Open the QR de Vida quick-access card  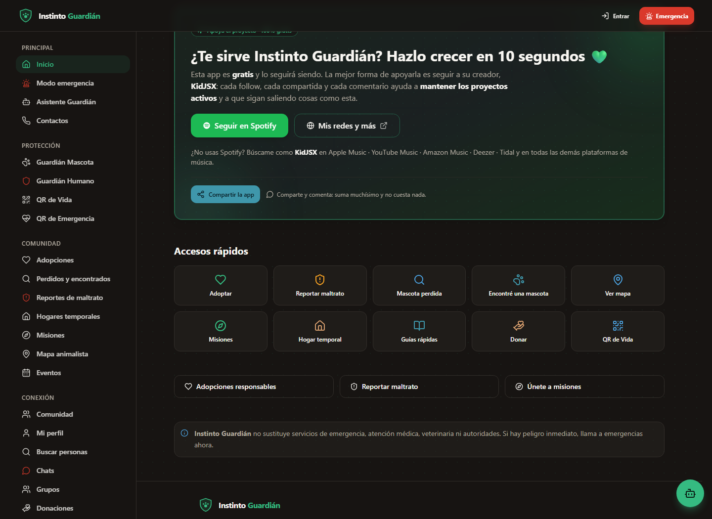(x=618, y=332)
